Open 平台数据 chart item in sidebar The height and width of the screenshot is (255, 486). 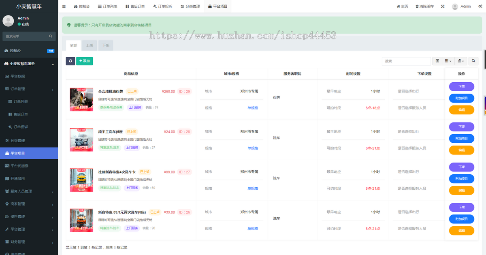(29, 76)
